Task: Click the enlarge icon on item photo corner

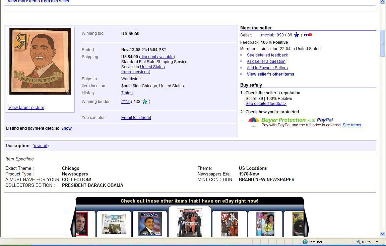Action: point(68,92)
